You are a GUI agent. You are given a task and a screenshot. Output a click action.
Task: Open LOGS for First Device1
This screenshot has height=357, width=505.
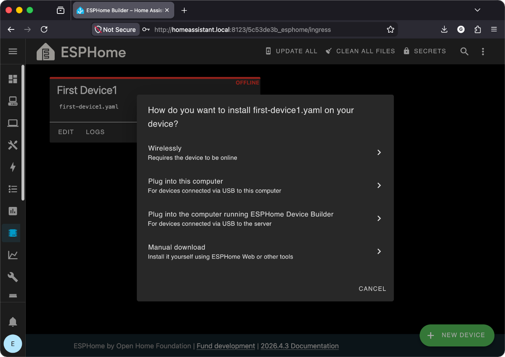(x=95, y=132)
